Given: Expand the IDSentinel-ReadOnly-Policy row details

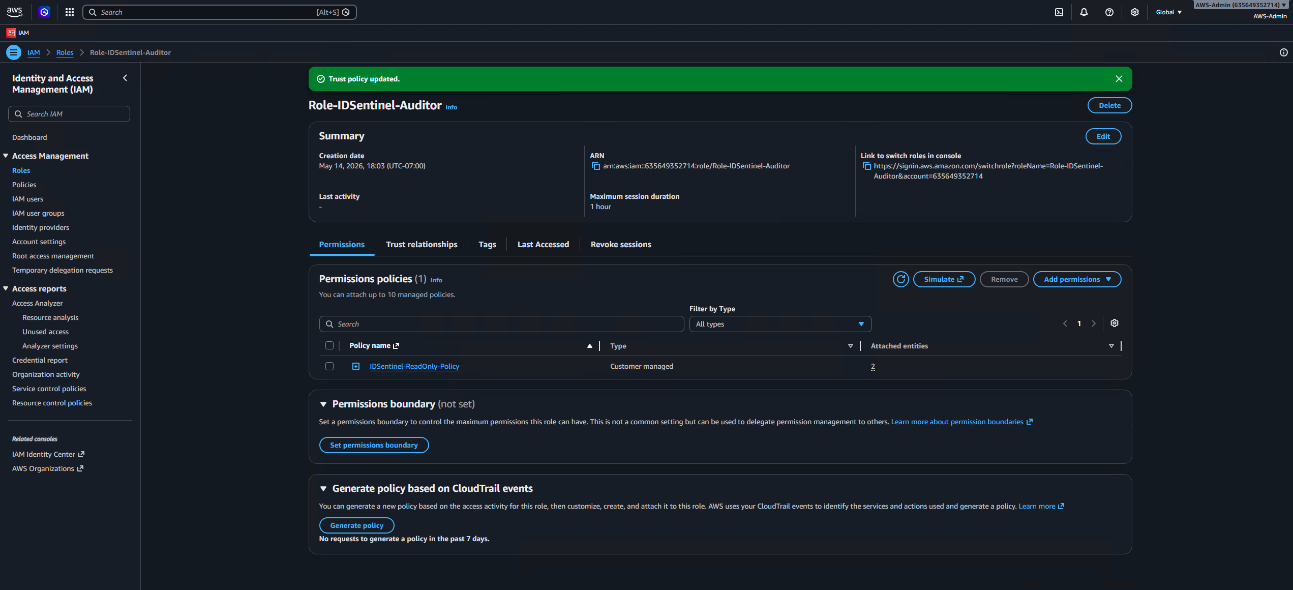Looking at the screenshot, I should [x=356, y=366].
